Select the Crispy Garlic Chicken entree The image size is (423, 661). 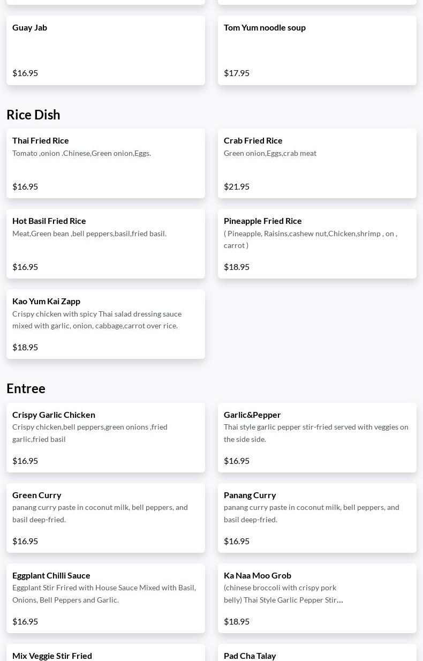[105, 438]
